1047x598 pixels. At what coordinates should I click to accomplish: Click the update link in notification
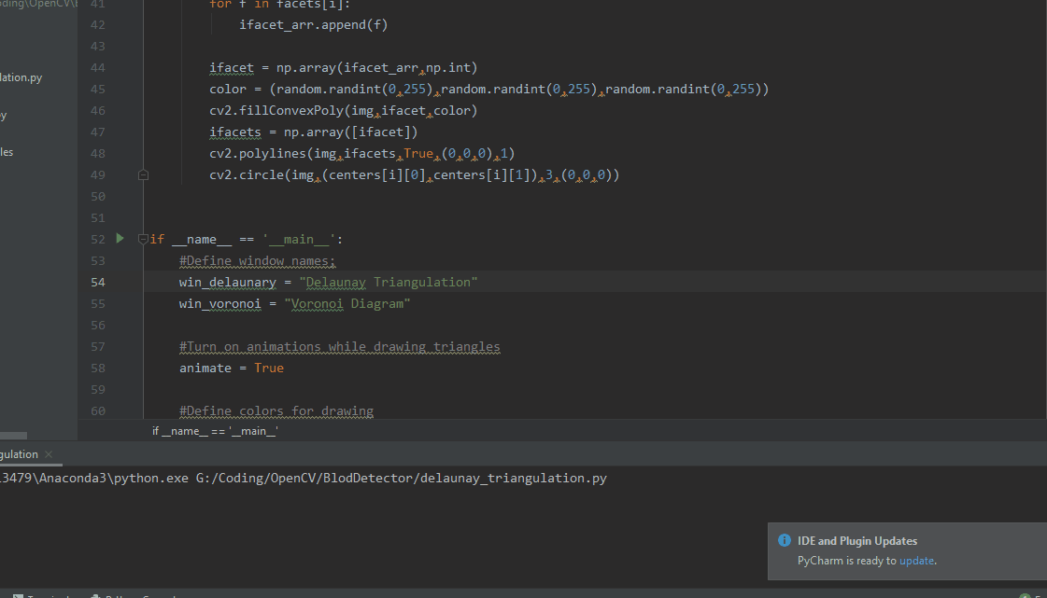pos(916,561)
